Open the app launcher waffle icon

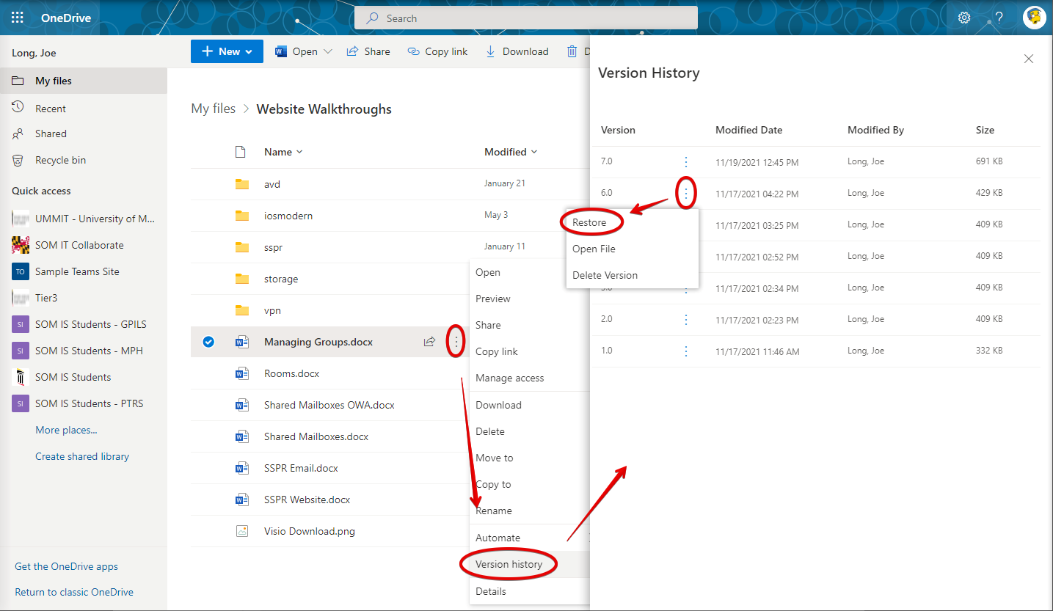point(18,18)
